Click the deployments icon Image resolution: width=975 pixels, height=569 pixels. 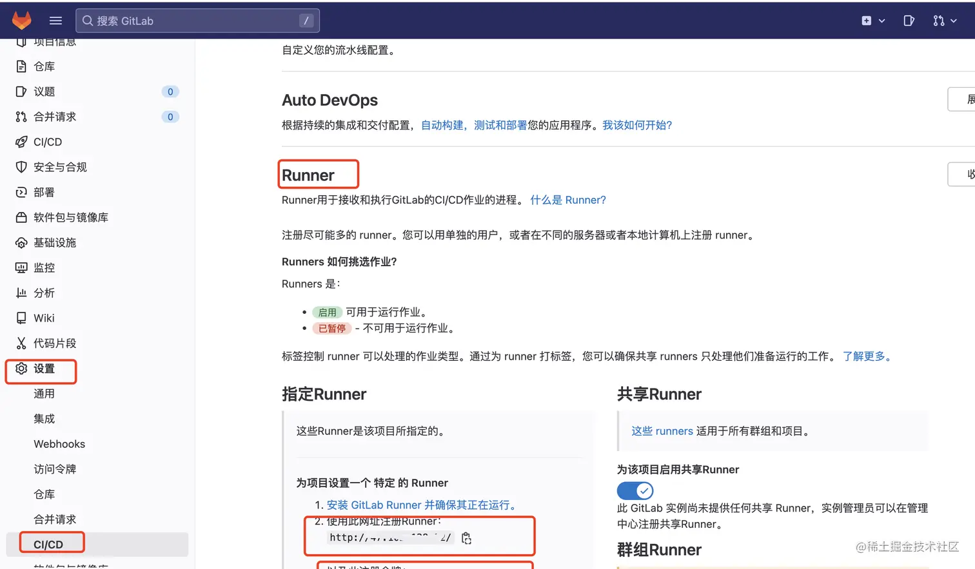pos(21,192)
